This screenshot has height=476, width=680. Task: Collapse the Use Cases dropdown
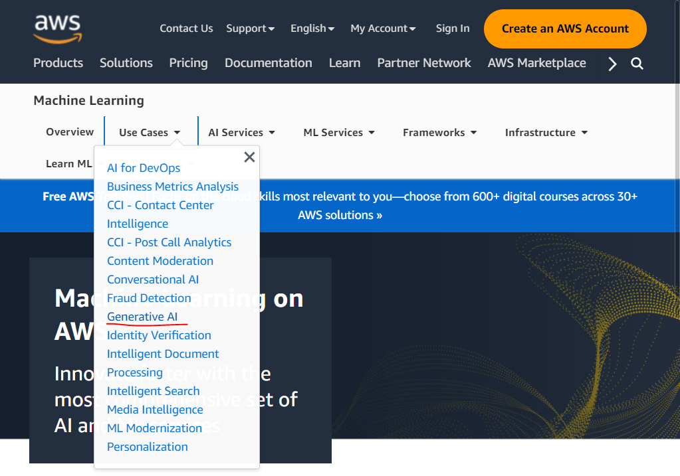point(150,133)
